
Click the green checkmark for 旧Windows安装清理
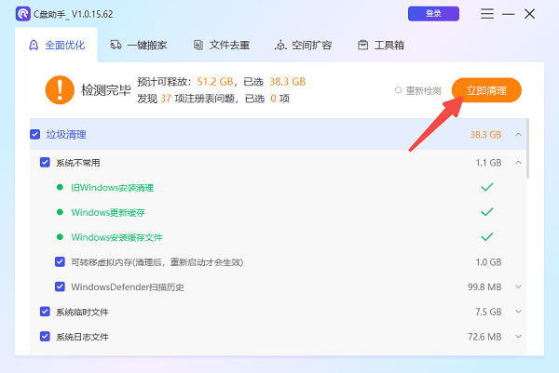[x=485, y=187]
